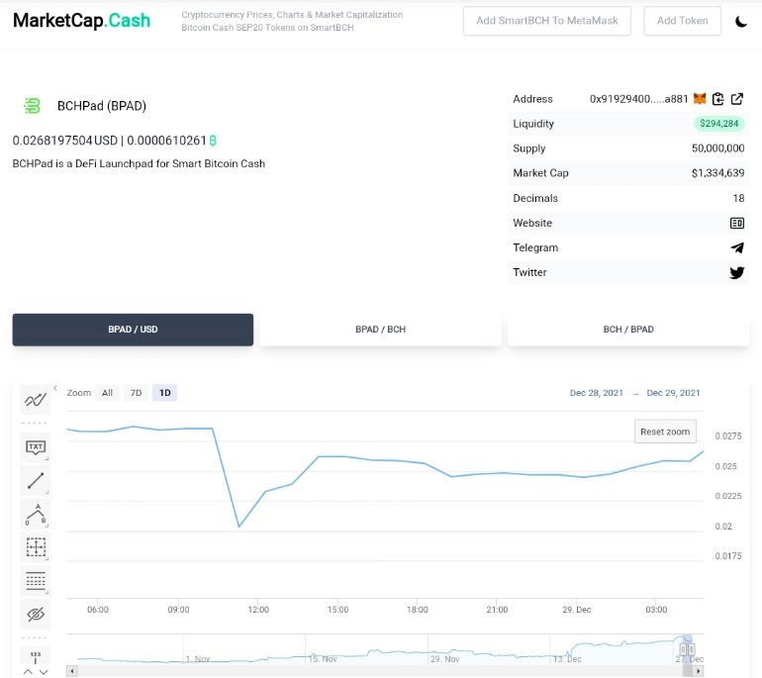Click the BCHPad green token logo

(32, 106)
